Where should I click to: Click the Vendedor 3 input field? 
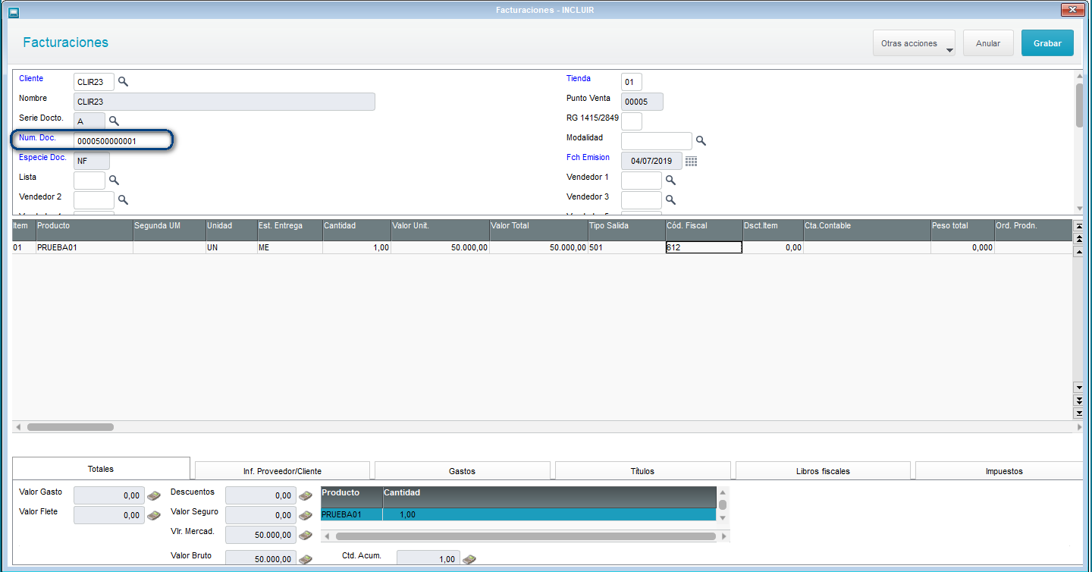tap(642, 200)
